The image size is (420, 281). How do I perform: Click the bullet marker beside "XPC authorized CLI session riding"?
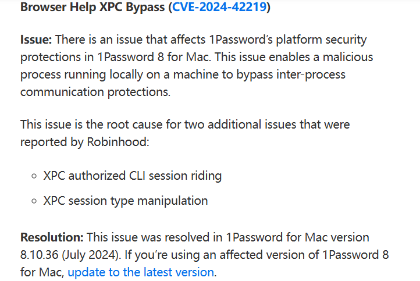click(35, 176)
